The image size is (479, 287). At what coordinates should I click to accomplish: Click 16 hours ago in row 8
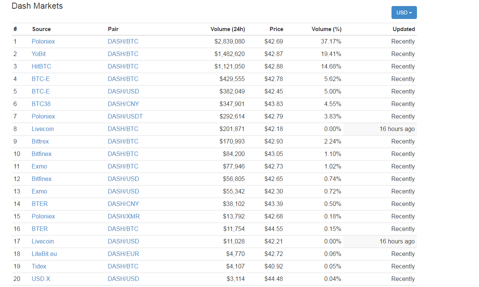point(397,129)
